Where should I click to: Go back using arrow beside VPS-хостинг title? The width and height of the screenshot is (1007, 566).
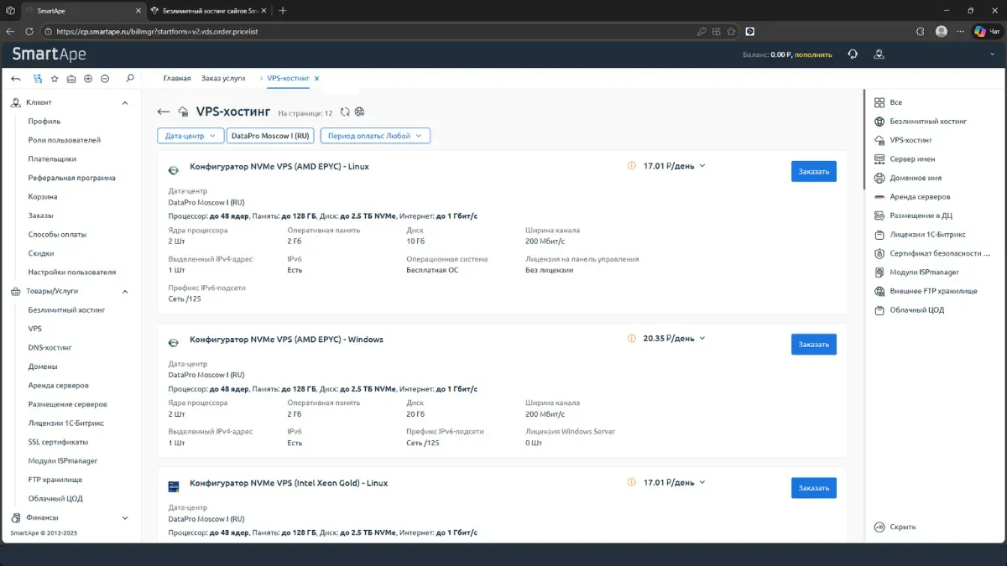[x=163, y=112]
